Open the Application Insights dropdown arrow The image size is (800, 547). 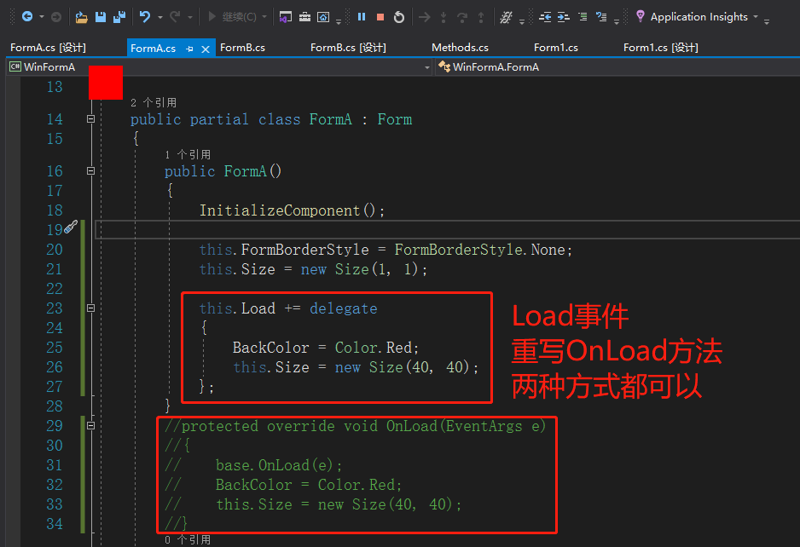click(756, 17)
